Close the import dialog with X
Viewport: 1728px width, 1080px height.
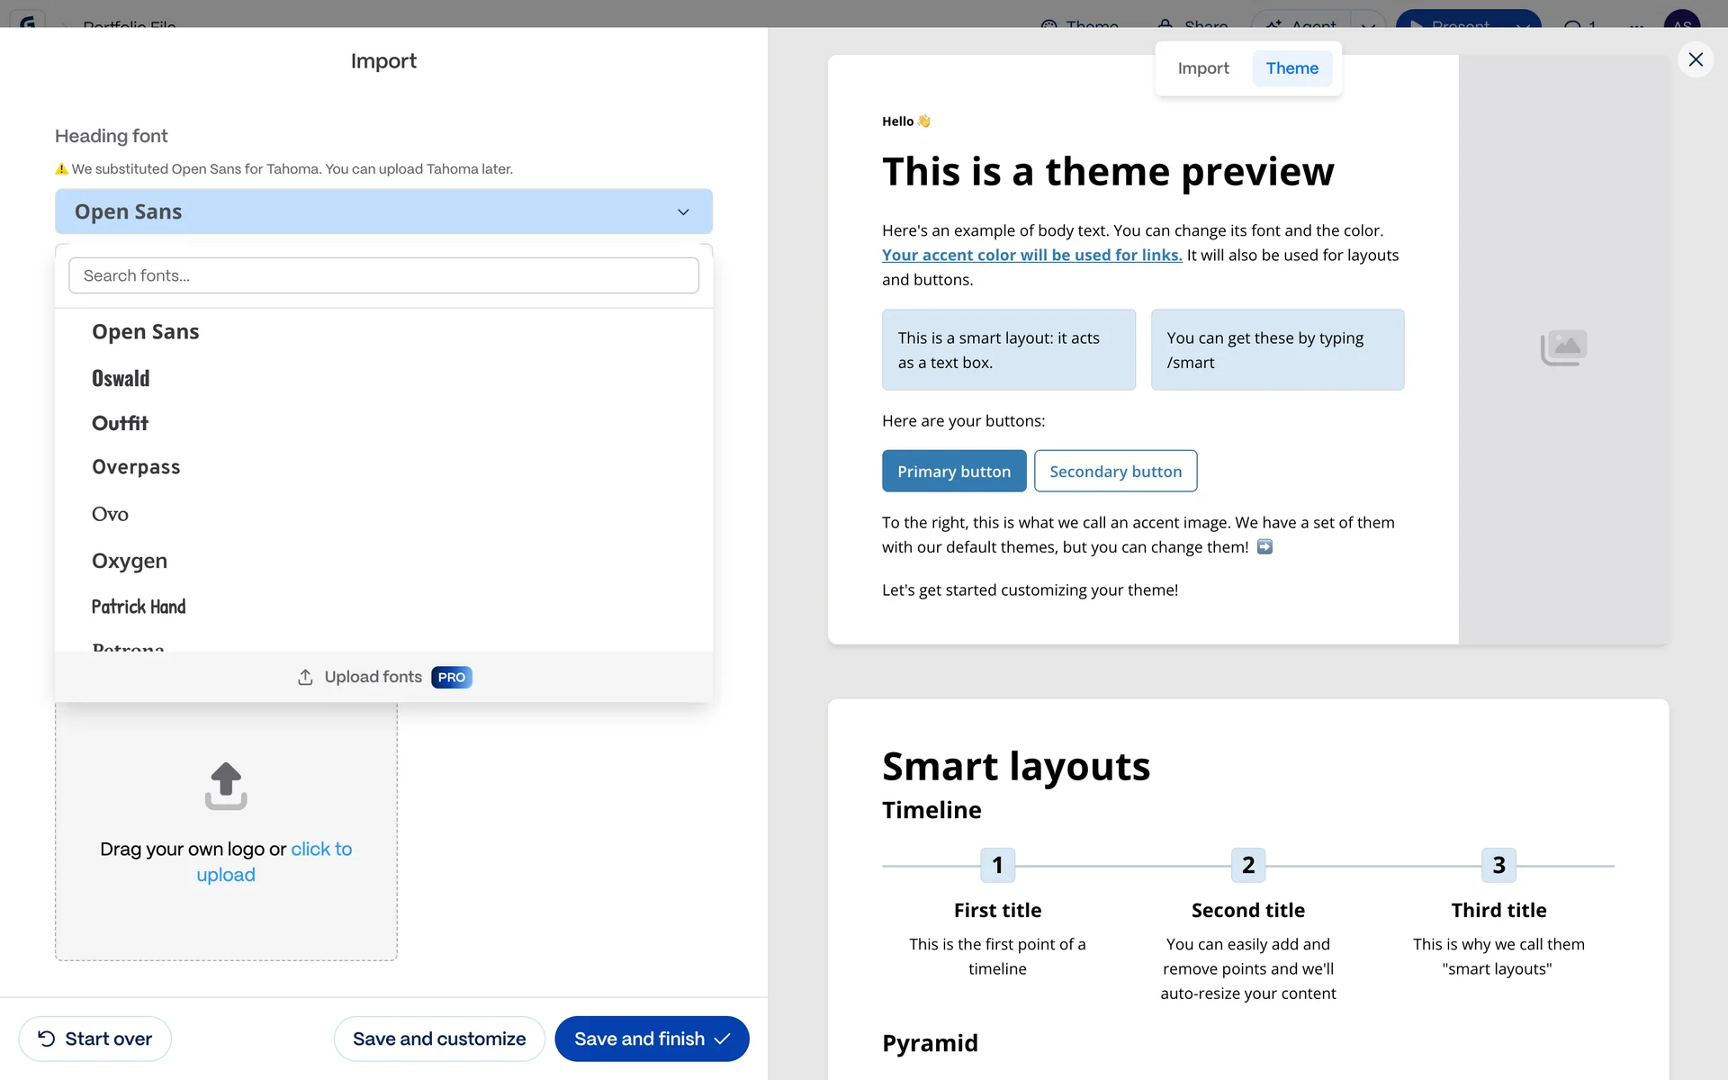[1696, 59]
